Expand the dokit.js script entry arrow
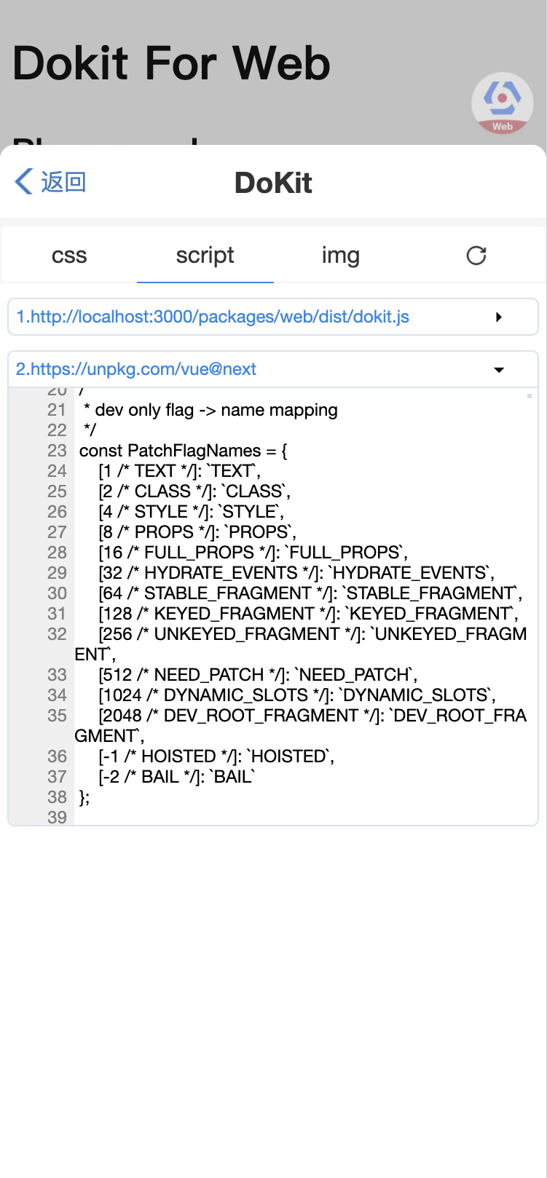Viewport: 547px width, 1178px height. coord(499,317)
